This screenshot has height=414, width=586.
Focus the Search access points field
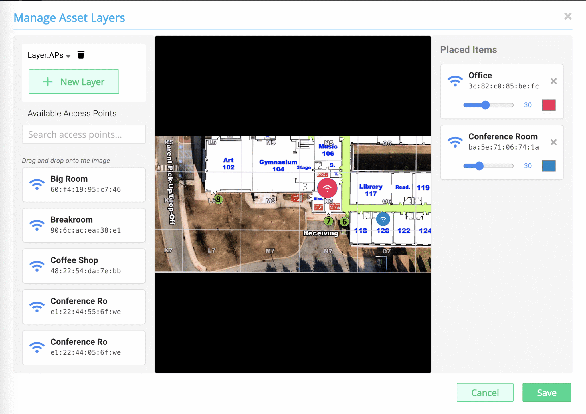pyautogui.click(x=84, y=134)
